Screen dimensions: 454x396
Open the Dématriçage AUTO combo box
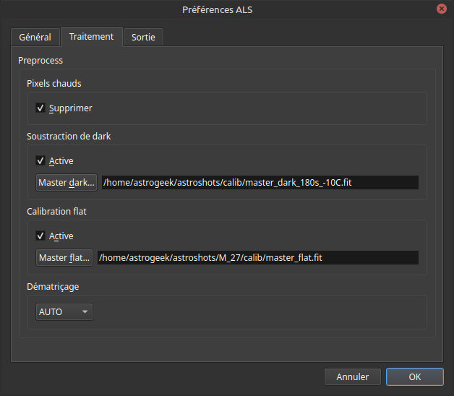[64, 312]
